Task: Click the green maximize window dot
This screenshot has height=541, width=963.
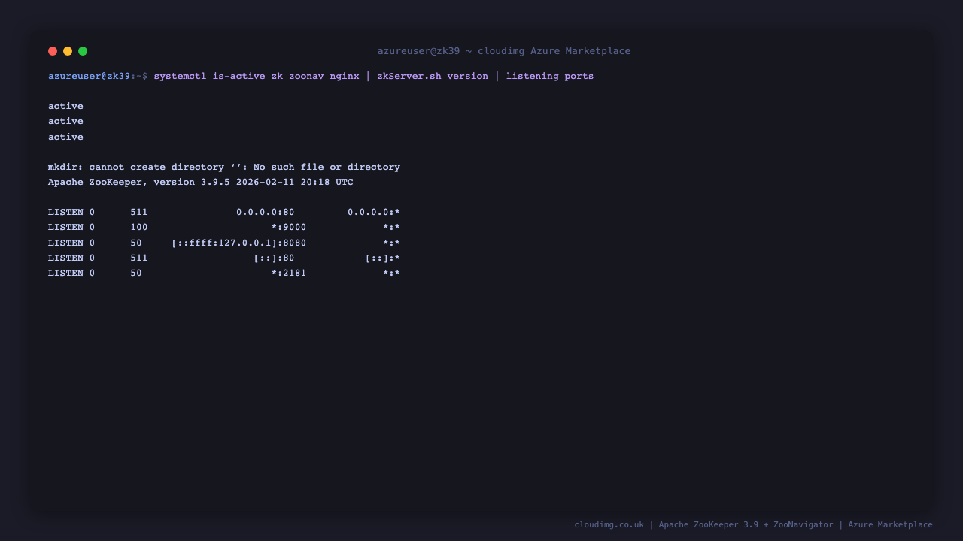Action: pos(83,51)
